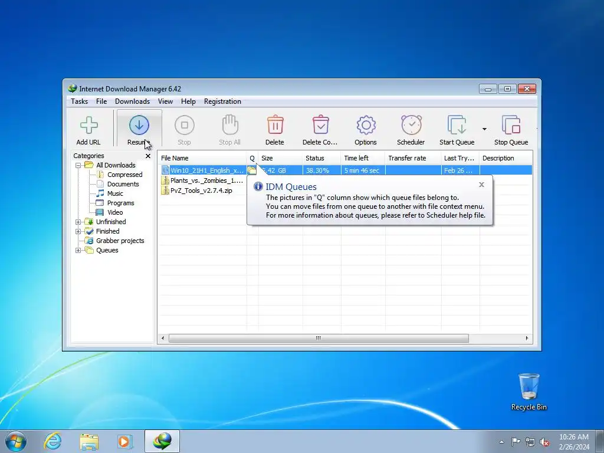The image size is (604, 453).
Task: Click the muted volume tray icon
Action: pos(544,442)
